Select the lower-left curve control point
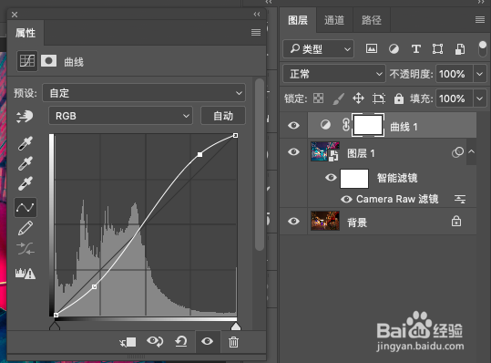491x363 pixels. point(94,286)
